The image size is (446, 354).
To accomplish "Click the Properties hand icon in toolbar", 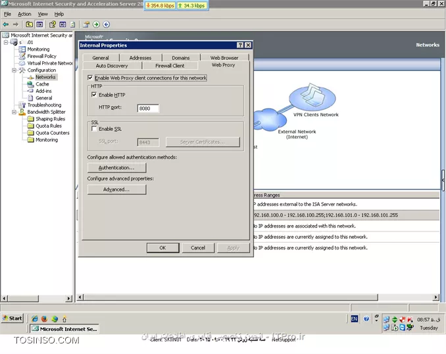I will pyautogui.click(x=86, y=24).
